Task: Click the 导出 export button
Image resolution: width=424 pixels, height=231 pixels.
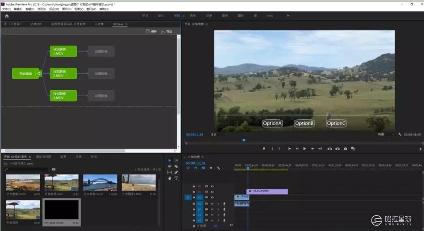Action: [x=167, y=32]
